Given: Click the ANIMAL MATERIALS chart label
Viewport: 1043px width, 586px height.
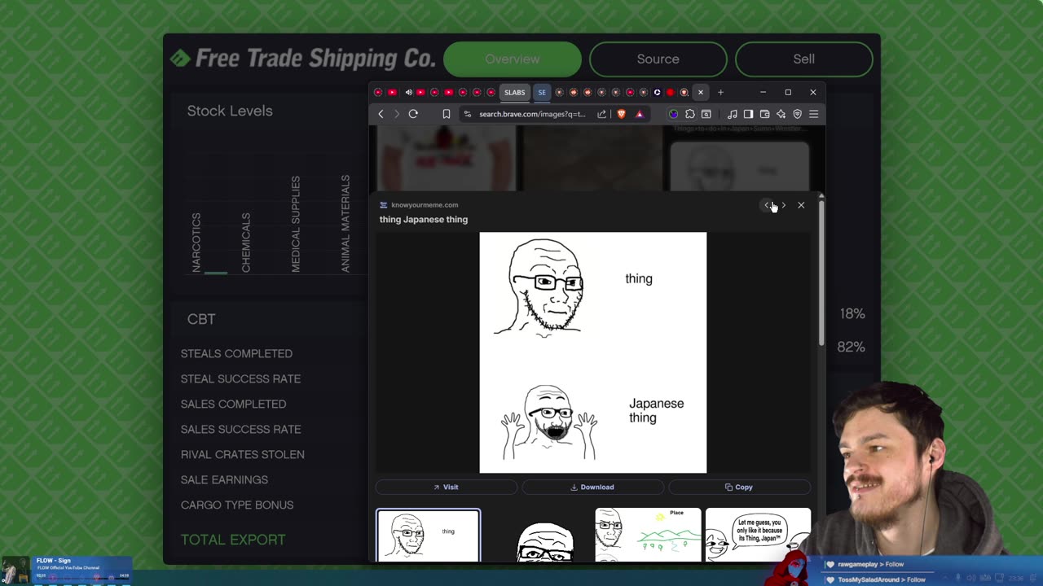Looking at the screenshot, I should (x=345, y=223).
